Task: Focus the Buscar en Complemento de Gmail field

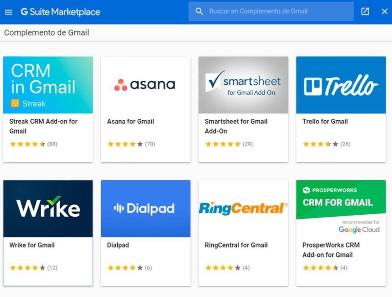Action: [271, 11]
